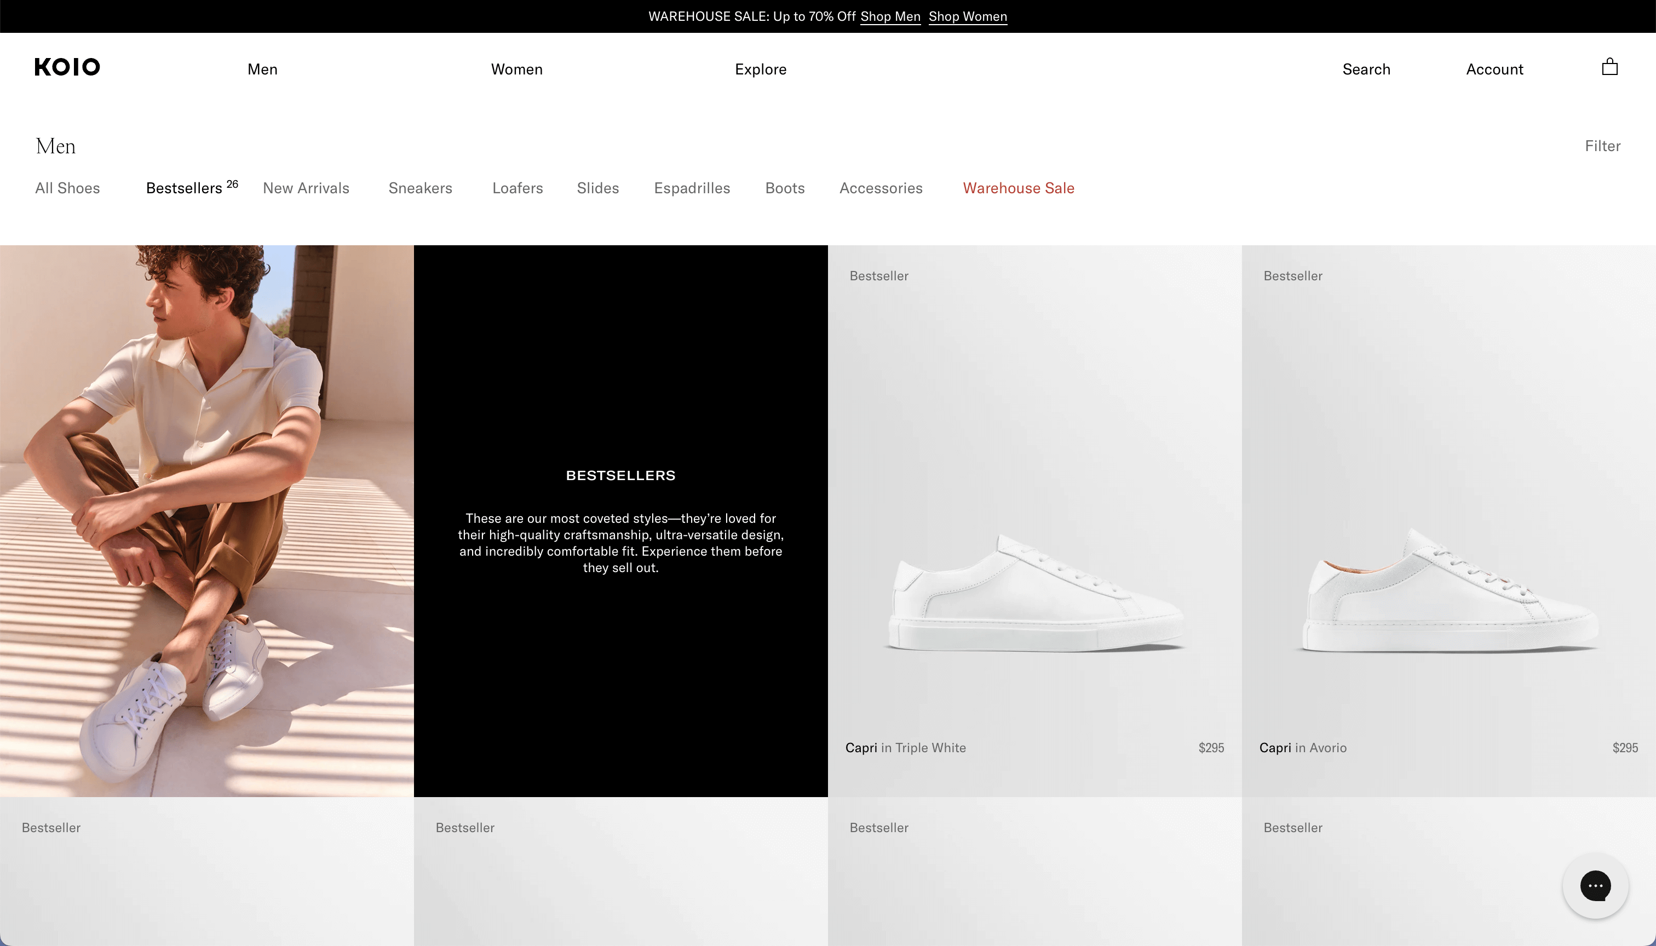Open the chat support widget

[1596, 886]
